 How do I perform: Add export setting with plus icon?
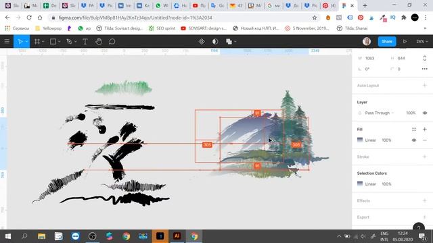(424, 217)
